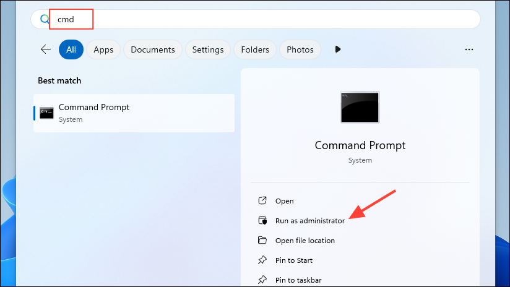Switch to the Apps filter

pyautogui.click(x=103, y=49)
